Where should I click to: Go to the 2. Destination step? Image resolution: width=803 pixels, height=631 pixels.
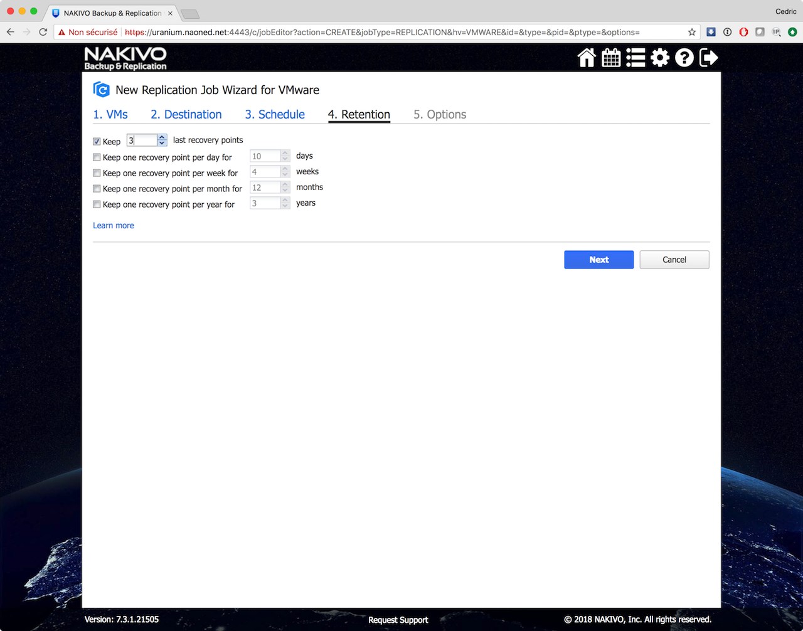[x=186, y=114]
